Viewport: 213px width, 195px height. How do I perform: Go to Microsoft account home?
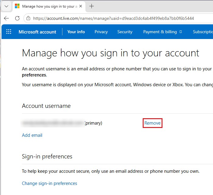coord(37,32)
